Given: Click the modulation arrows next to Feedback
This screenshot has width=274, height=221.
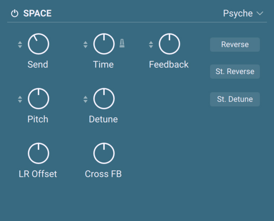Looking at the screenshot, I should (x=151, y=44).
